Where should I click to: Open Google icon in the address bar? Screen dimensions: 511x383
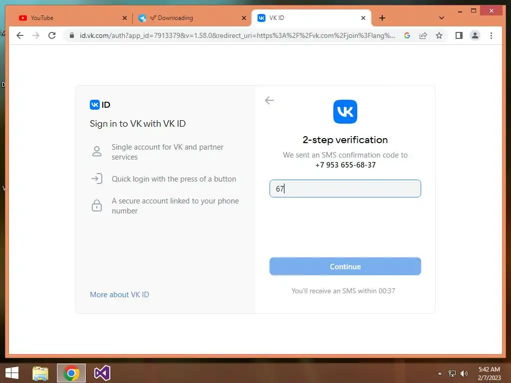click(x=407, y=35)
